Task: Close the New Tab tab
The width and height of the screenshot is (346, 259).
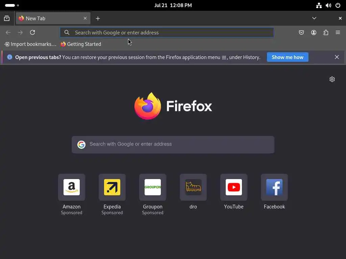Action: coord(85,18)
